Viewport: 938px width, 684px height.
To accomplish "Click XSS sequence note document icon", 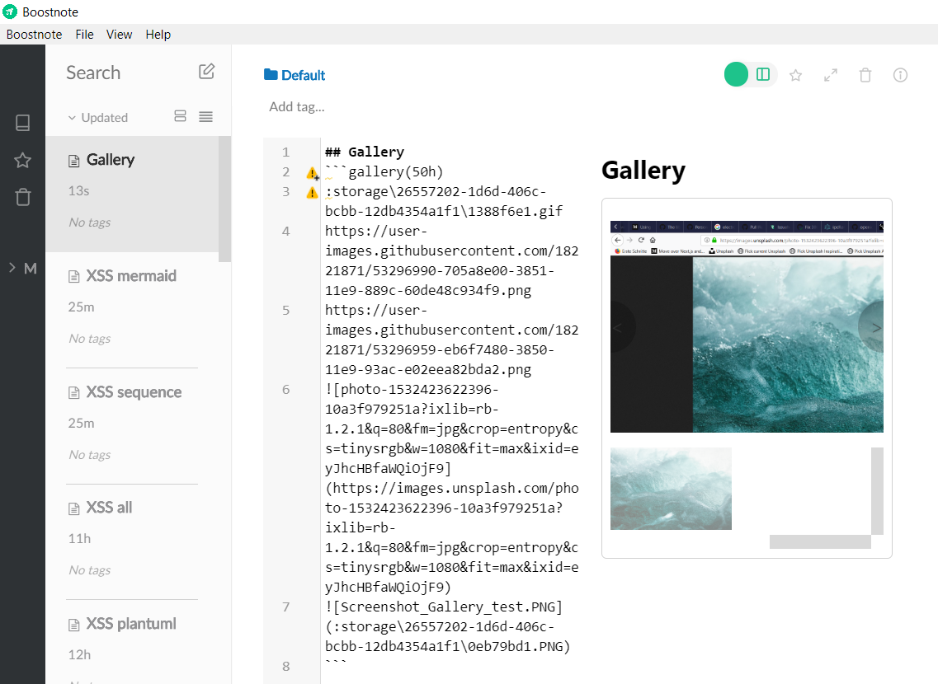I will 73,392.
